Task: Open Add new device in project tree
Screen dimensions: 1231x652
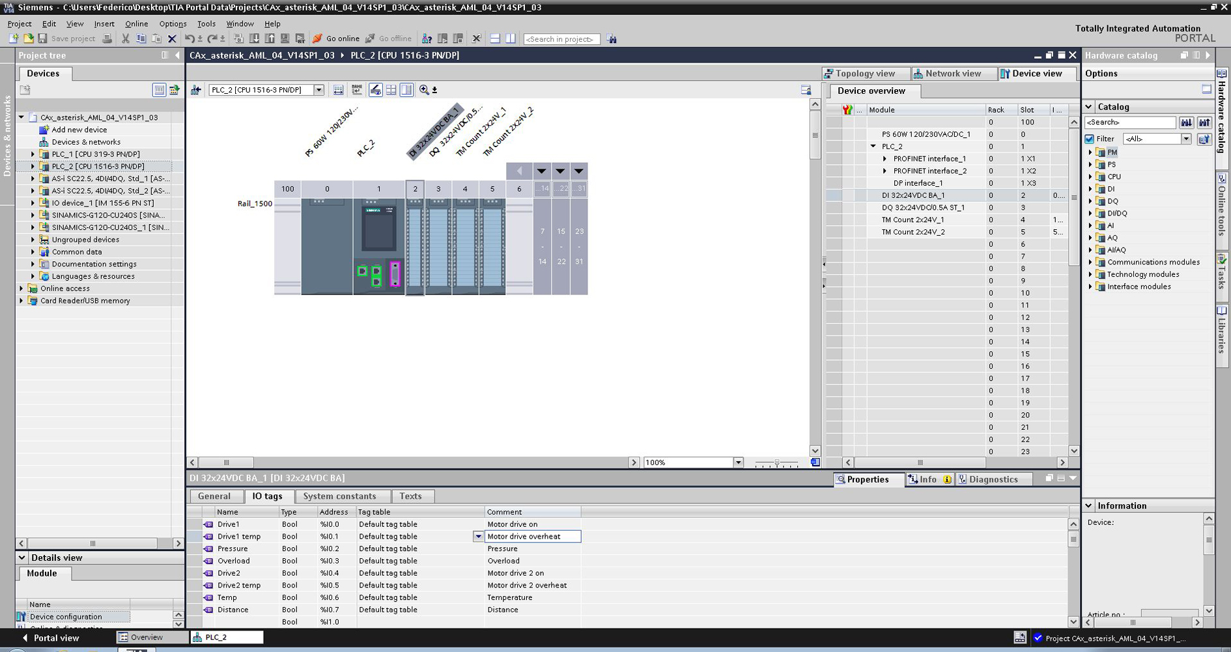Action: coord(79,130)
